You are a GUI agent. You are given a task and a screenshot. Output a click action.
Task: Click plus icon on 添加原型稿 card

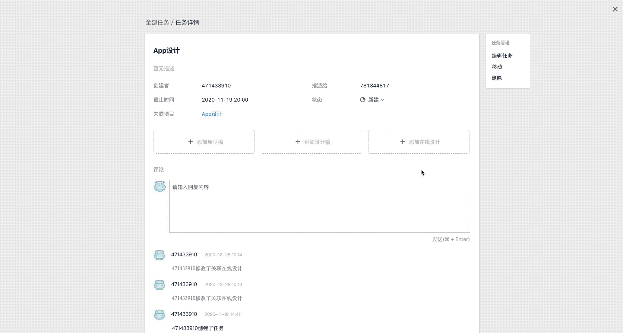(x=190, y=142)
